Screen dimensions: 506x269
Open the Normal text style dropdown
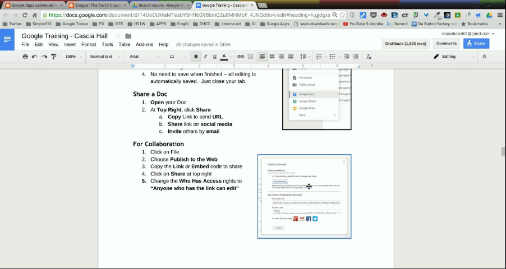pyautogui.click(x=104, y=57)
